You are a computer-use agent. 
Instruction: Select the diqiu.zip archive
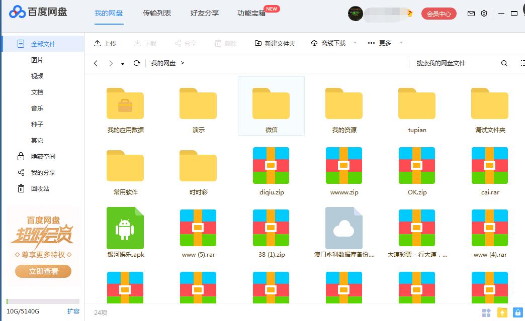point(271,165)
